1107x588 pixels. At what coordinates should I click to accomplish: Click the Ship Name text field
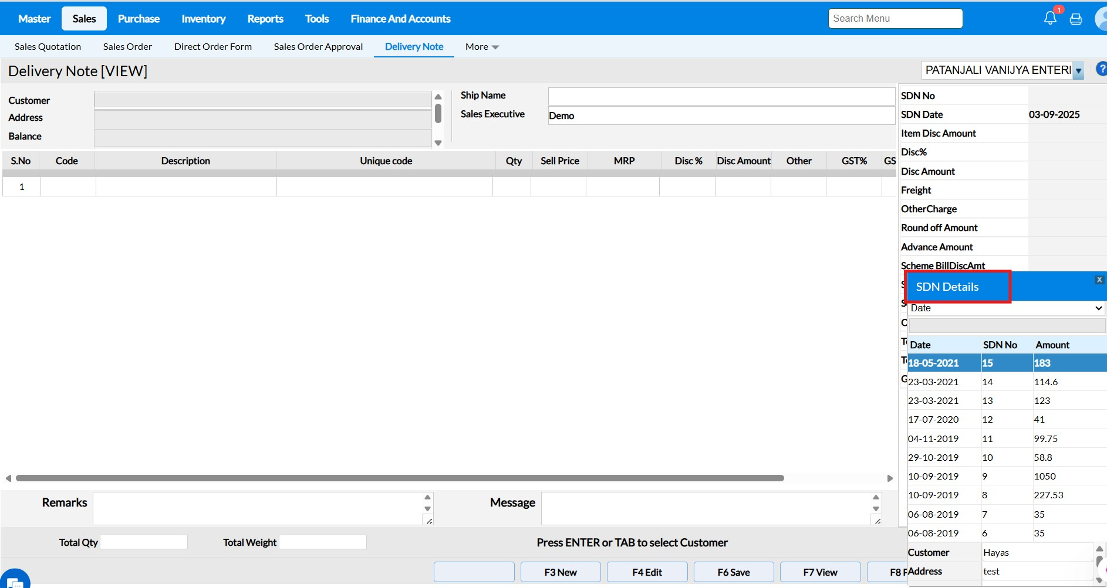tap(721, 96)
